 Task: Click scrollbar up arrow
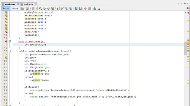(x=185, y=12)
